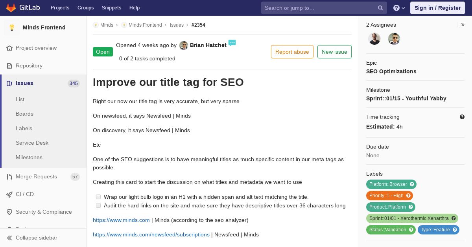
Task: Click the orange Priority::1 - High label
Action: pos(386,196)
